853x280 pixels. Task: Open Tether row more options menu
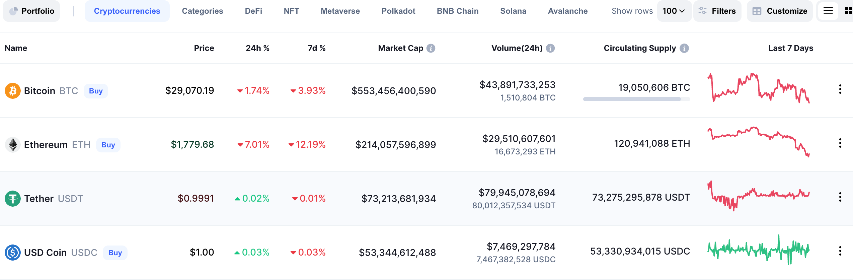click(x=840, y=197)
